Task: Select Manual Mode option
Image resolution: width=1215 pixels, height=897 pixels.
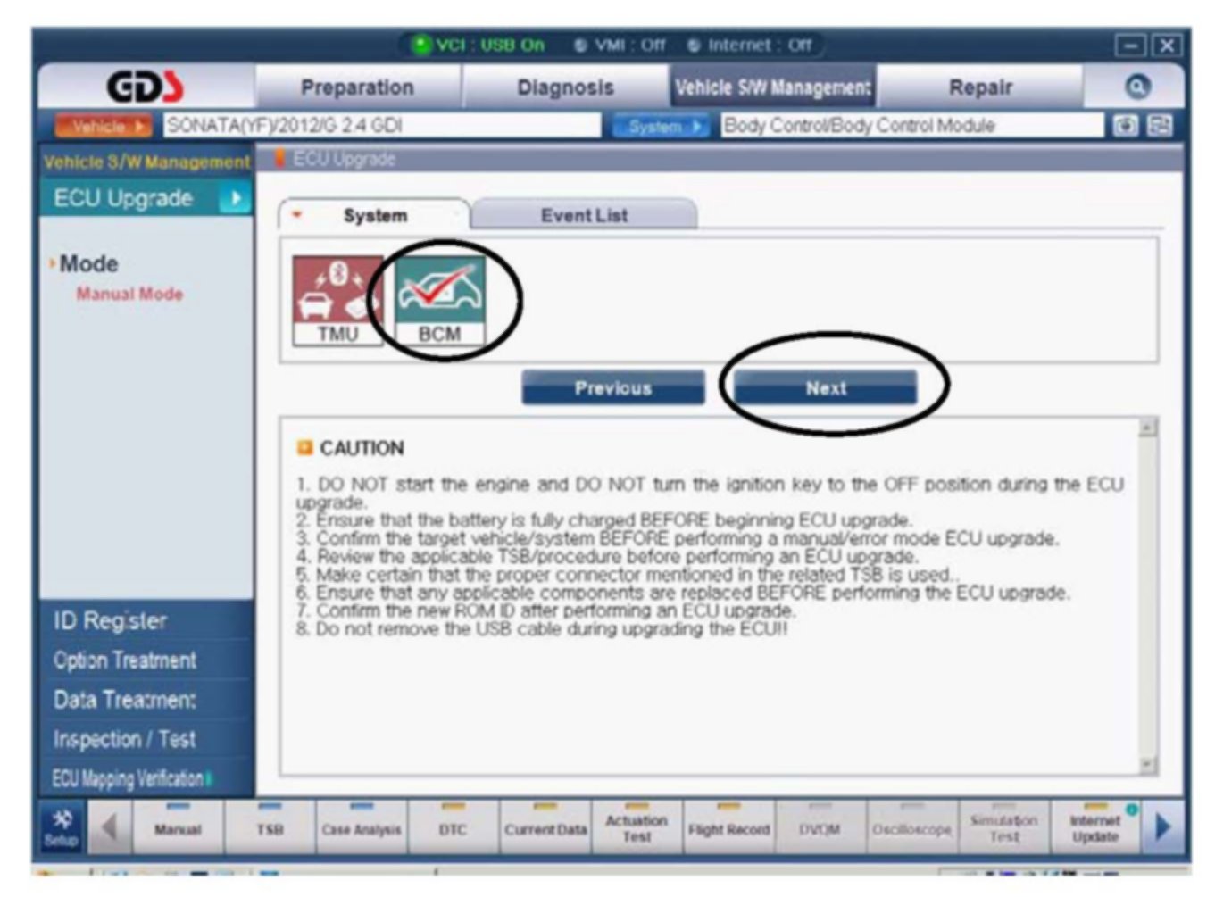Action: (x=129, y=294)
